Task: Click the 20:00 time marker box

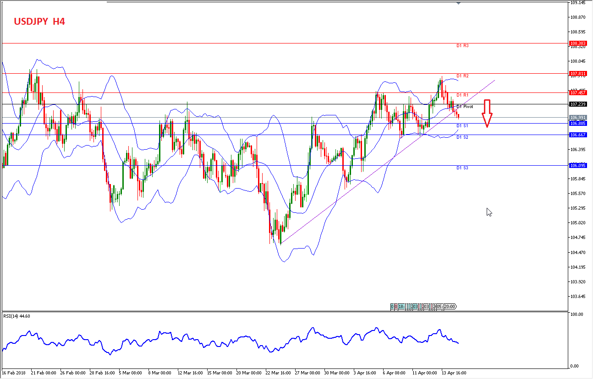Action: click(x=450, y=307)
